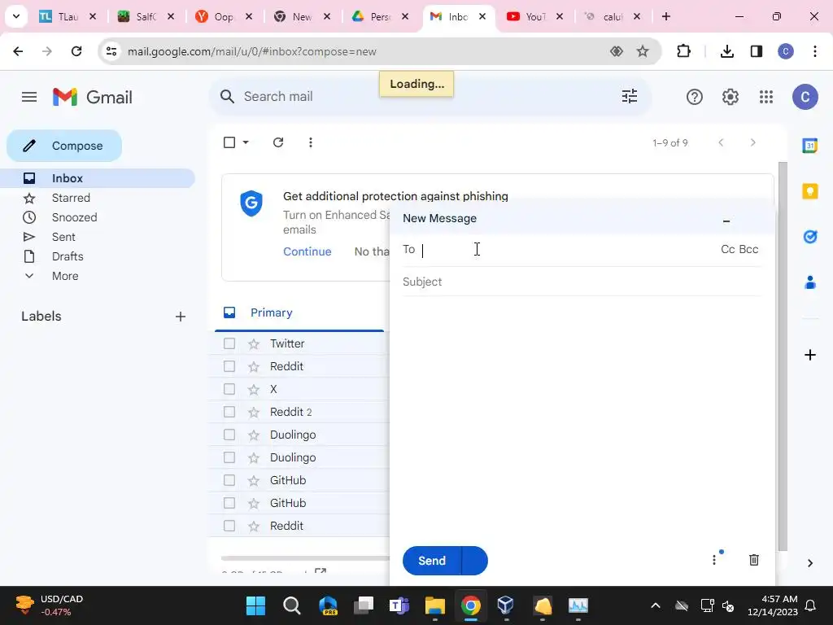Viewport: 833px width, 625px height.
Task: Open Google Calendar side panel
Action: 809,145
